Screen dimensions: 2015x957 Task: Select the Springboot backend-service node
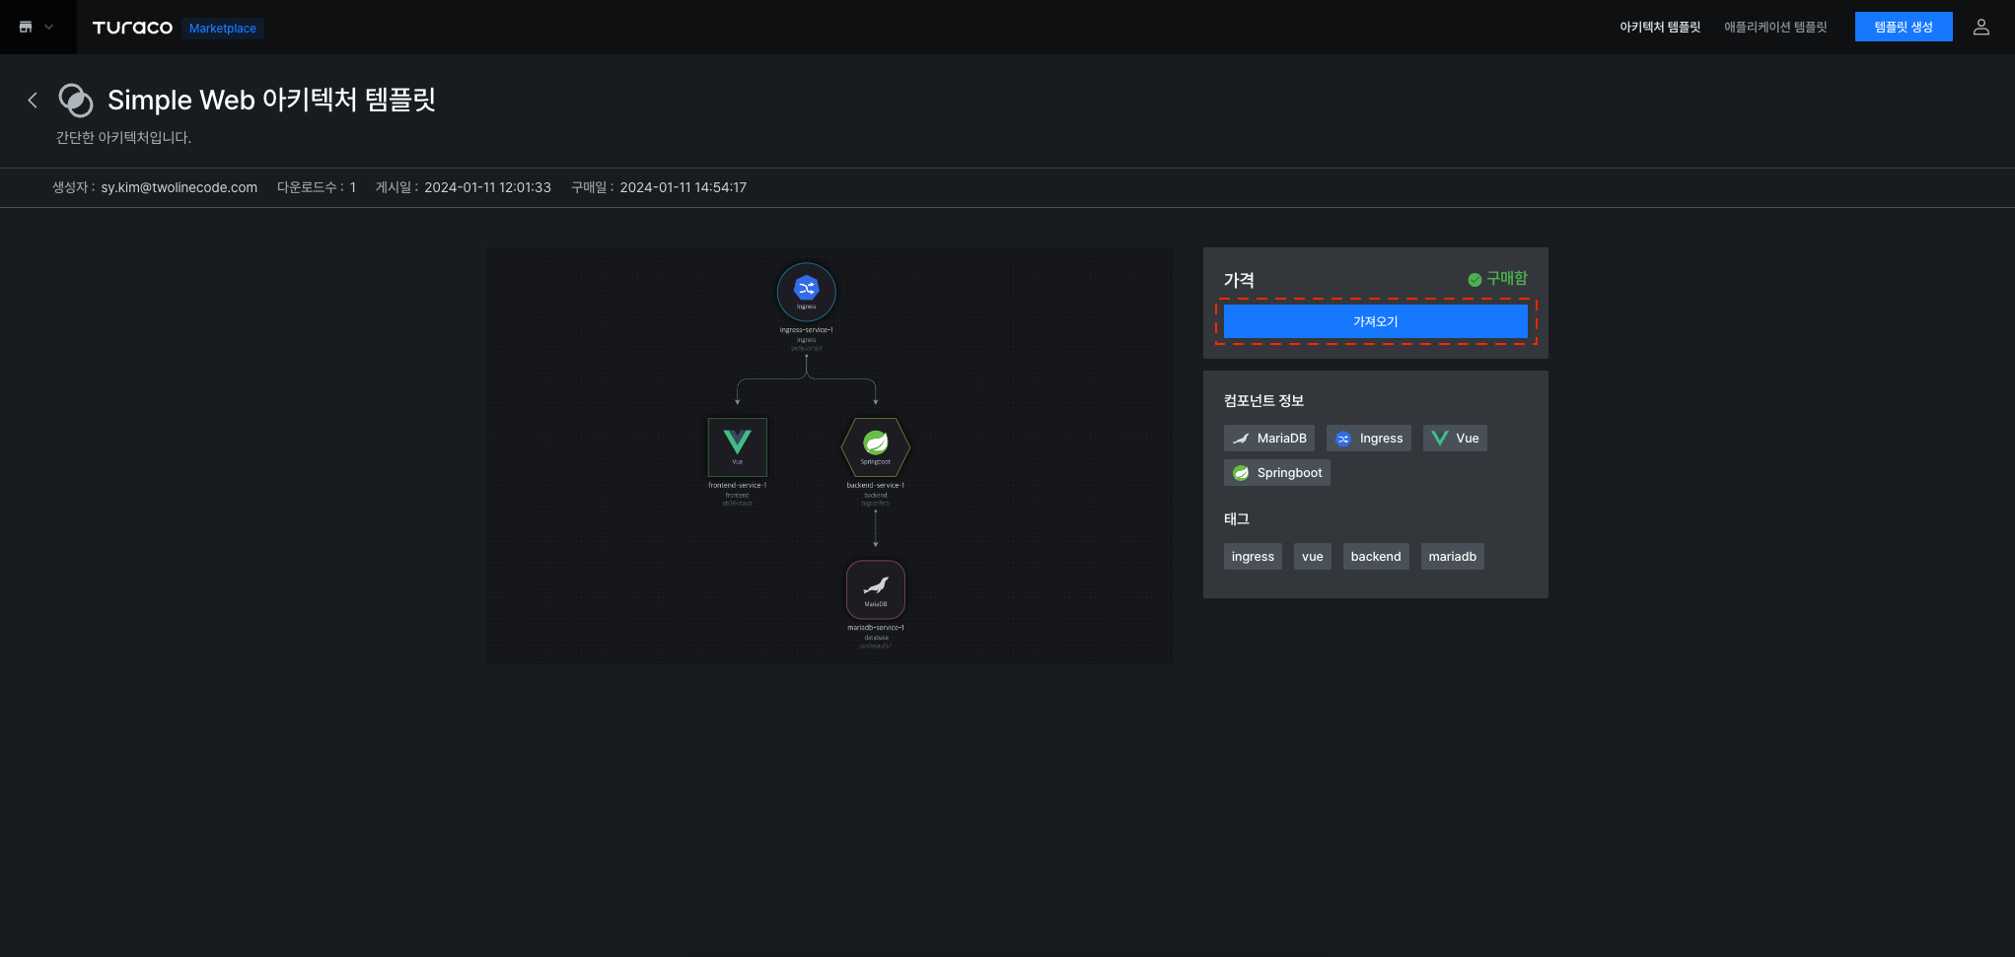tap(876, 447)
